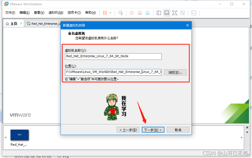Open the 编辑(E) menu
Viewport: 252px width, 158px height.
pyautogui.click(x=24, y=13)
